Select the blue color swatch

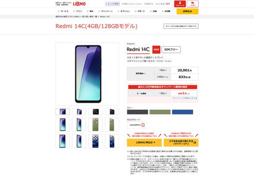(x=183, y=112)
